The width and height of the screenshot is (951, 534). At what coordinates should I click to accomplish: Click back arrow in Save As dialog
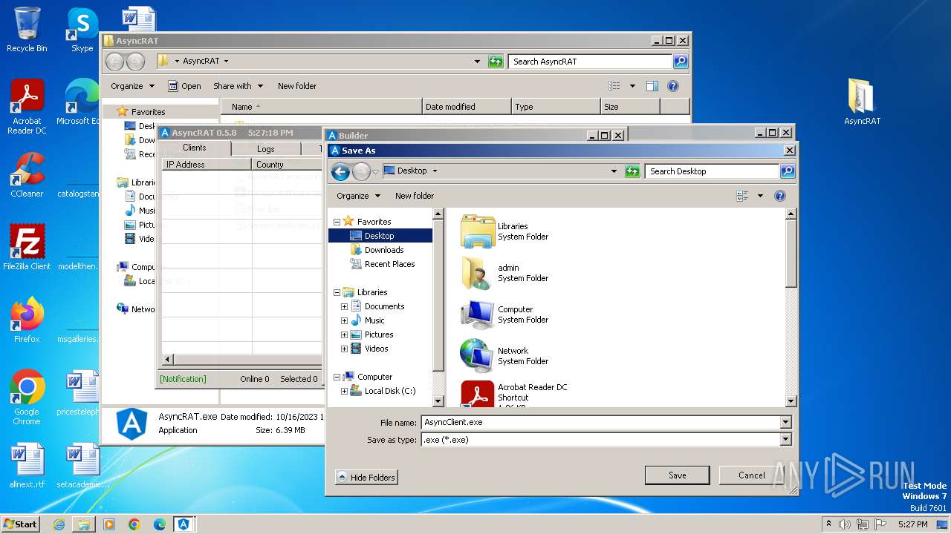click(x=340, y=172)
